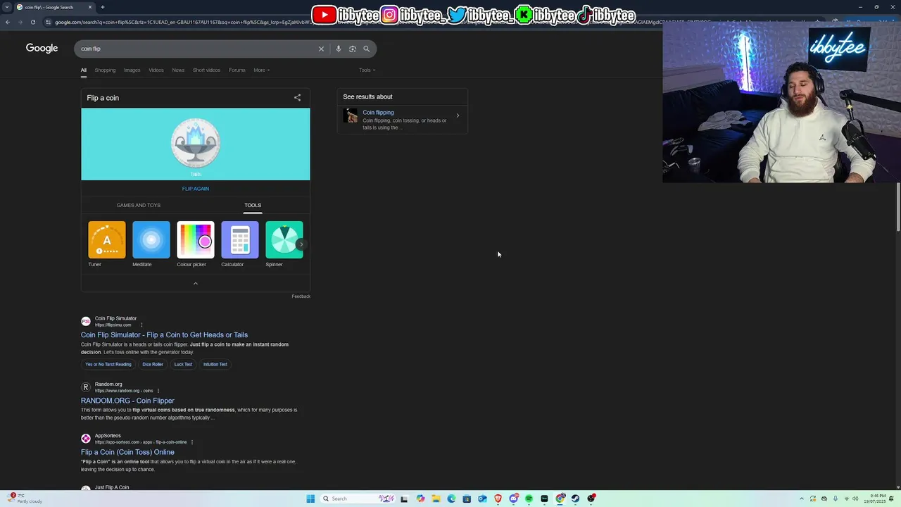Open the Calculator tool icon
Viewport: 901px width, 507px height.
point(240,240)
